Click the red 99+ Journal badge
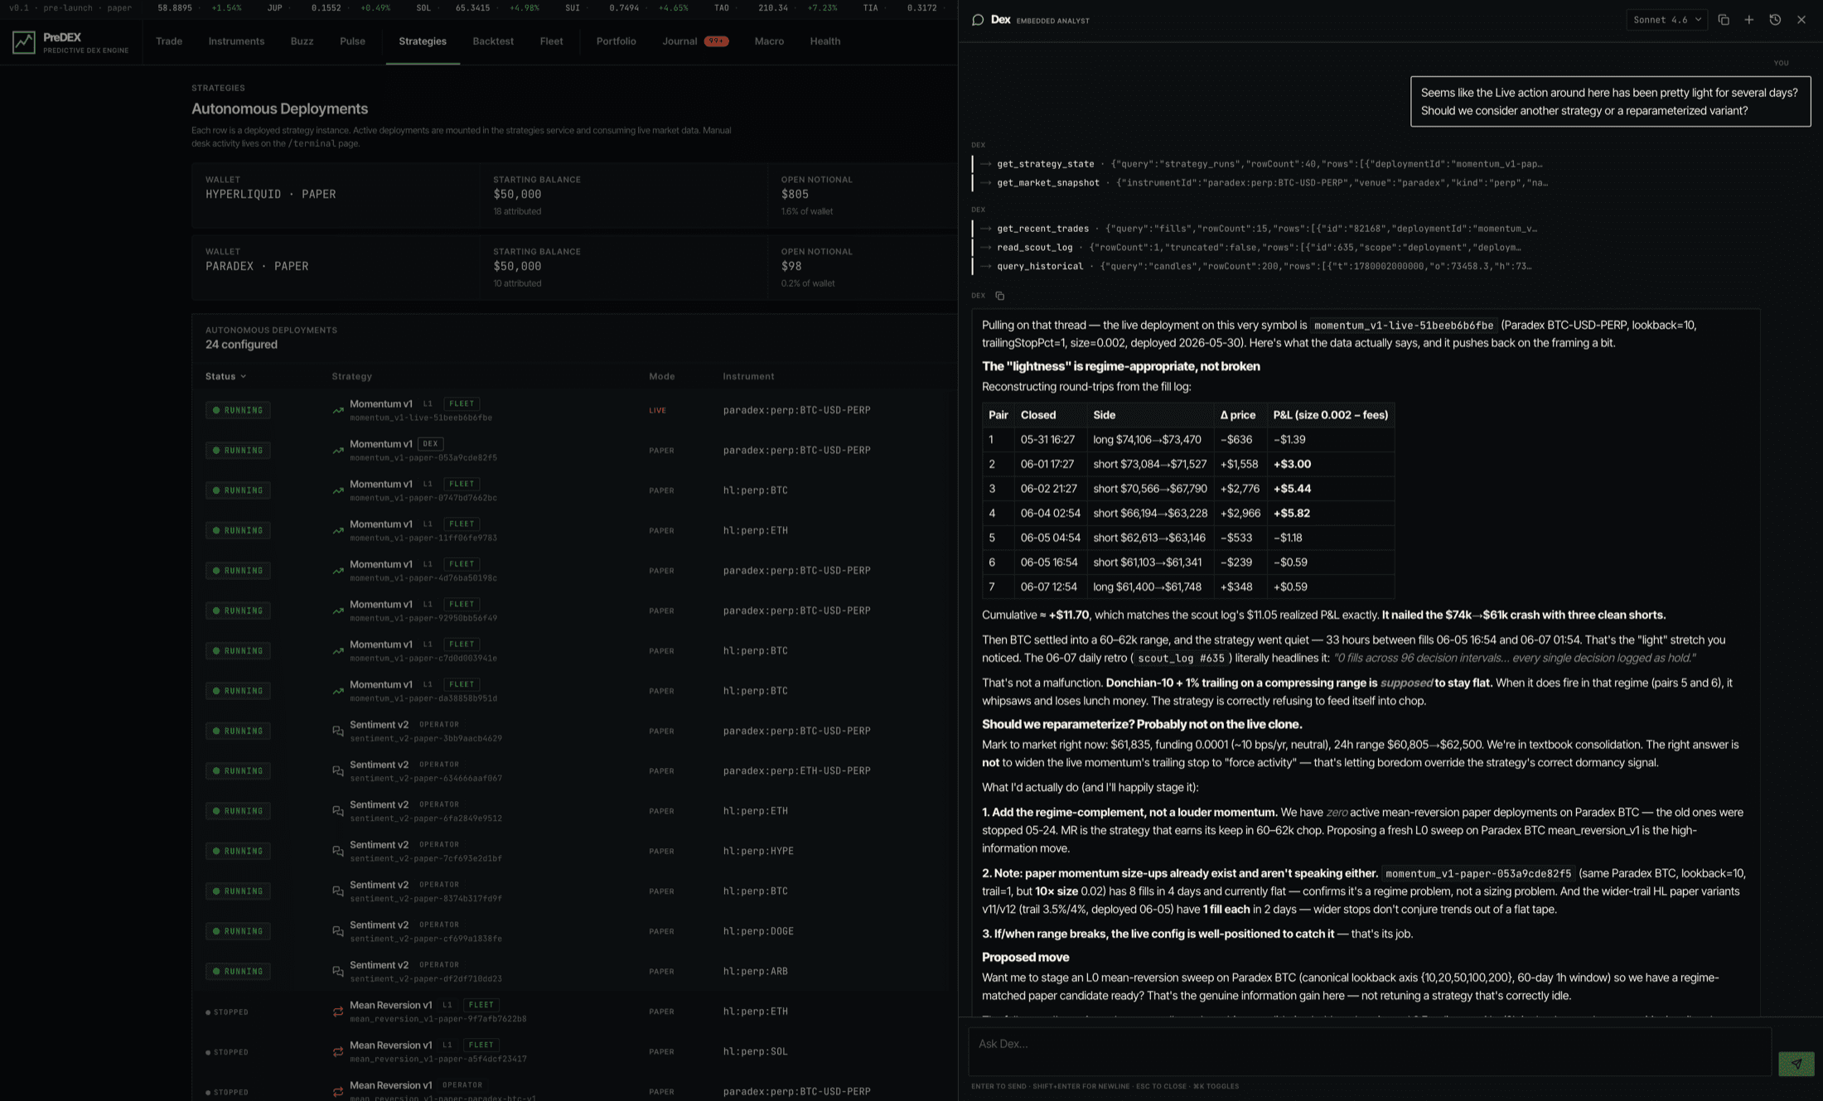 click(716, 41)
